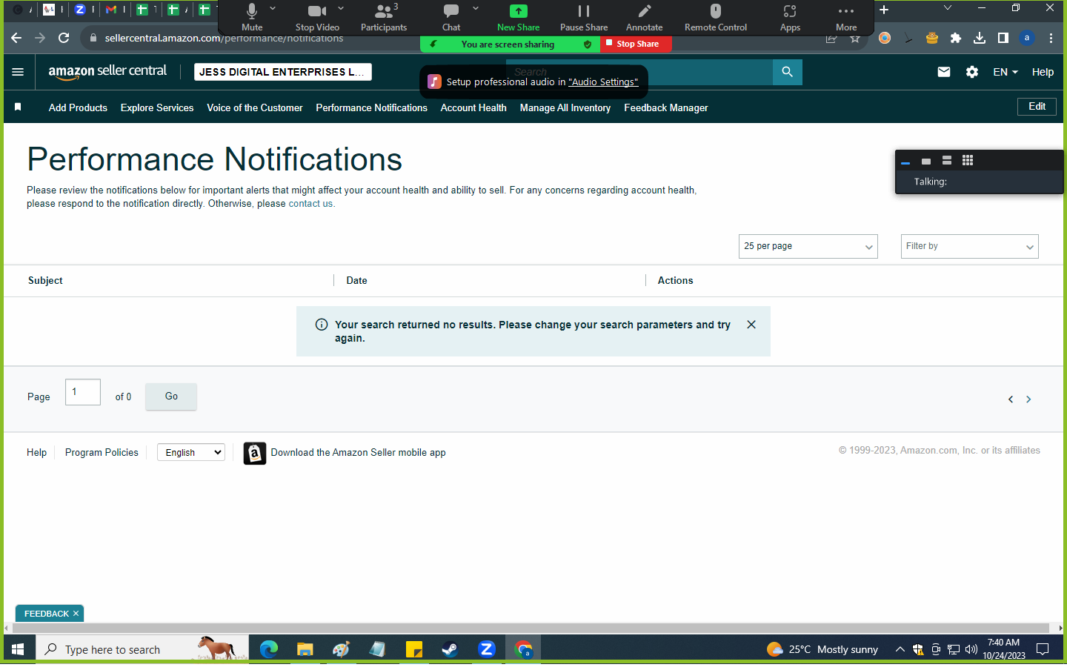
Task: Open the Chrome profile avatar
Action: [1027, 38]
